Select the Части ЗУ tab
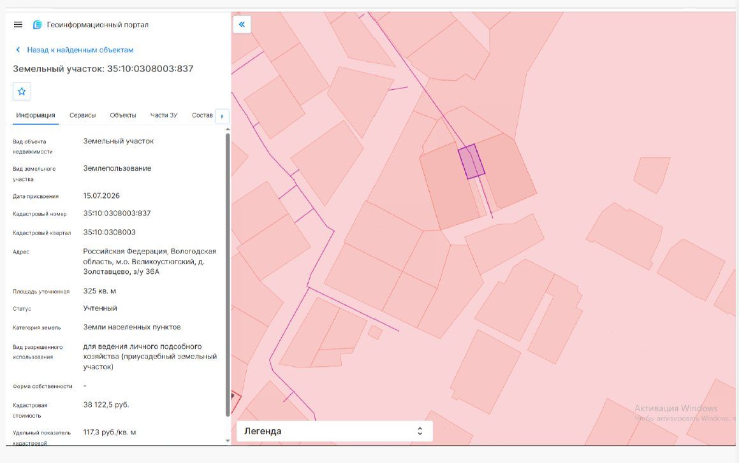The width and height of the screenshot is (739, 463). click(x=164, y=115)
